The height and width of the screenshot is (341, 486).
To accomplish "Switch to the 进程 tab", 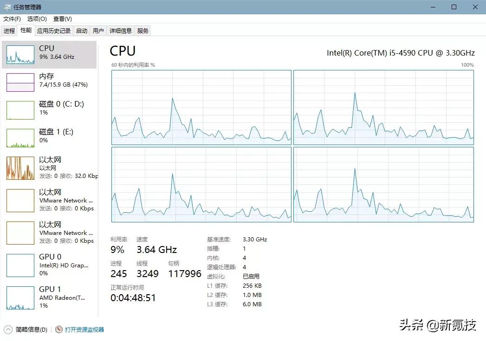I will 9,31.
